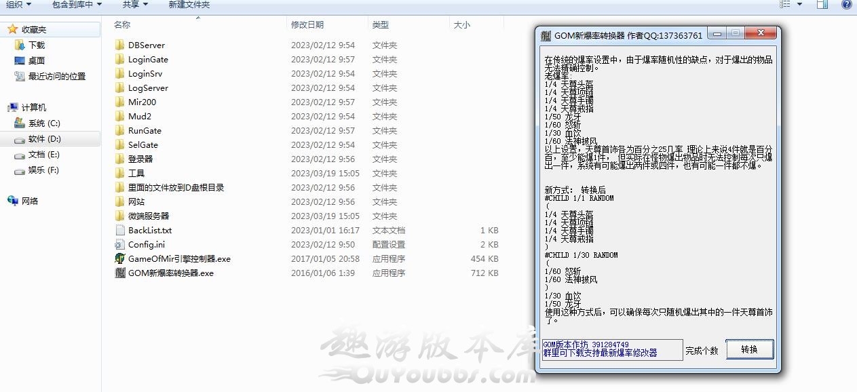Open the view options dropdown arrow
Screen dimensions: 857x392
799,4
